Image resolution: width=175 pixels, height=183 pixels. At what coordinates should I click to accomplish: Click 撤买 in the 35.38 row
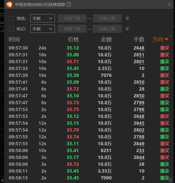165,75
